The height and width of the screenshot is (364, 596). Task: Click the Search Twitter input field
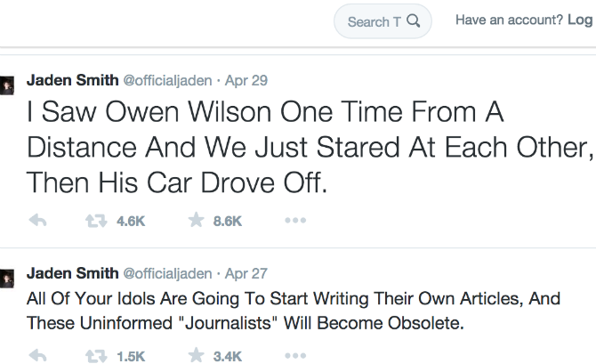pos(368,21)
